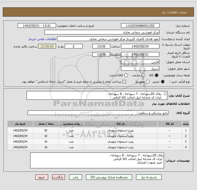
Task: Click the واحد شمارش column header
Action: [x=71, y=124]
